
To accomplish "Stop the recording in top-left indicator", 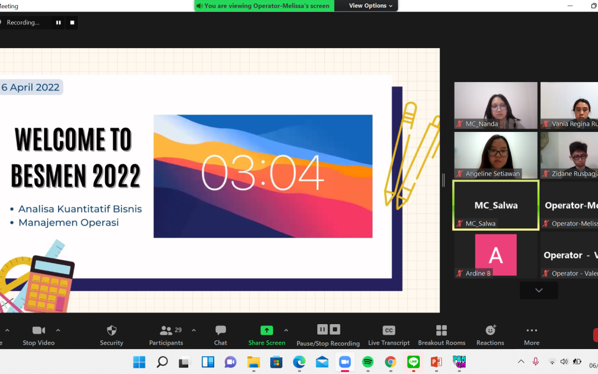I will pos(72,23).
